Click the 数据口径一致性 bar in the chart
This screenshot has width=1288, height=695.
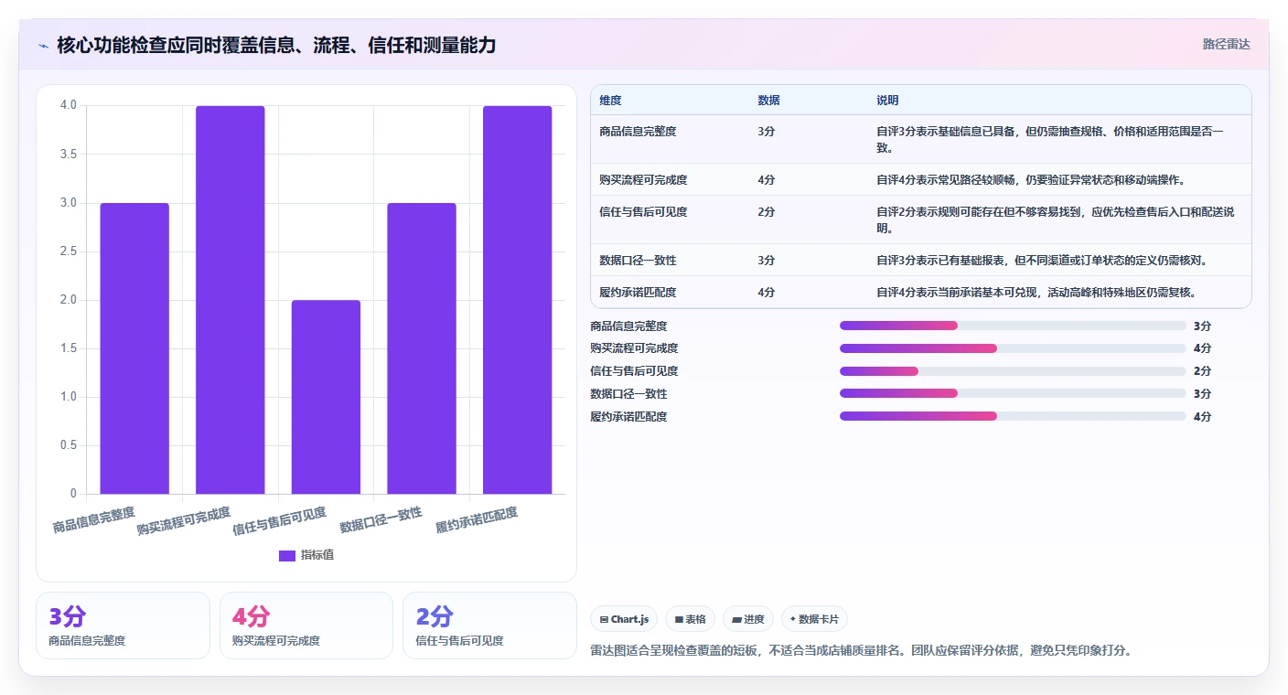(x=422, y=348)
